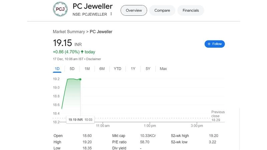
Task: Click the green price-up arrow
Action: pos(82,52)
